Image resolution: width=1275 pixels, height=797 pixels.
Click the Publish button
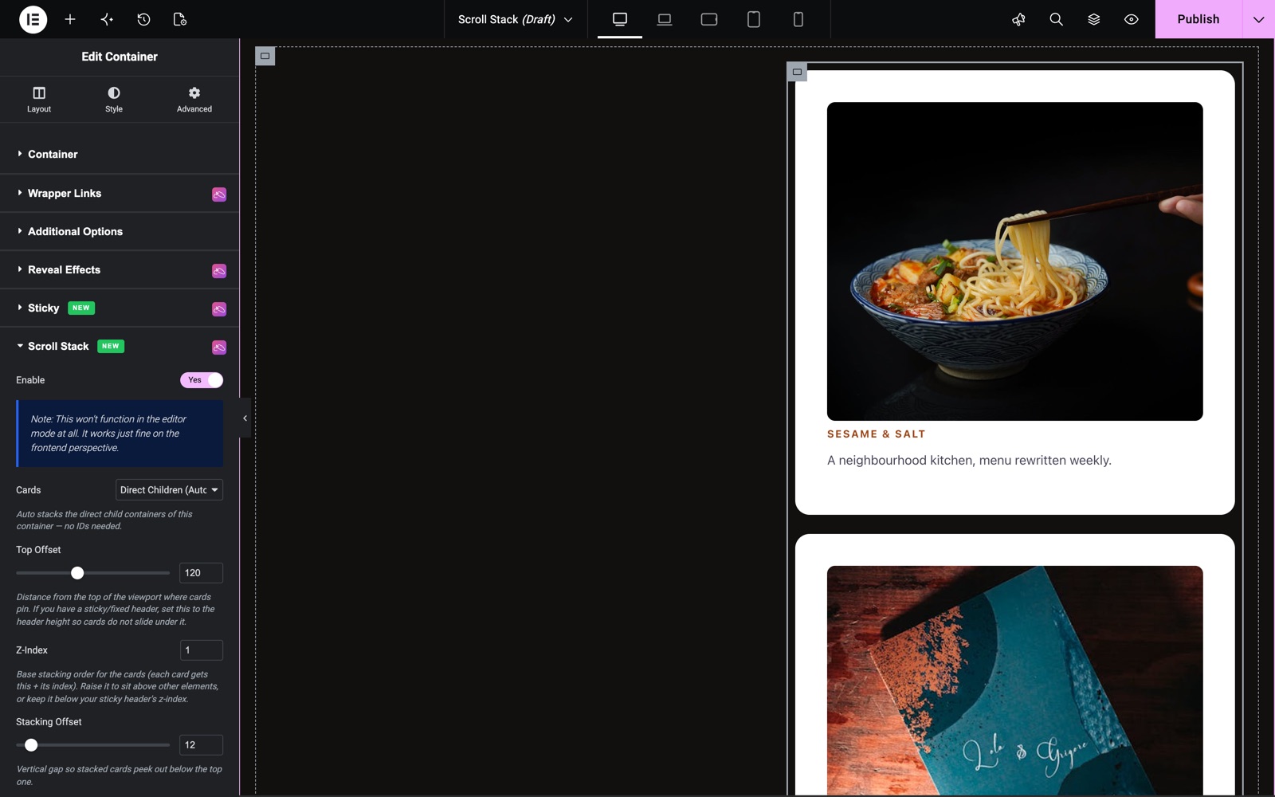(x=1198, y=19)
